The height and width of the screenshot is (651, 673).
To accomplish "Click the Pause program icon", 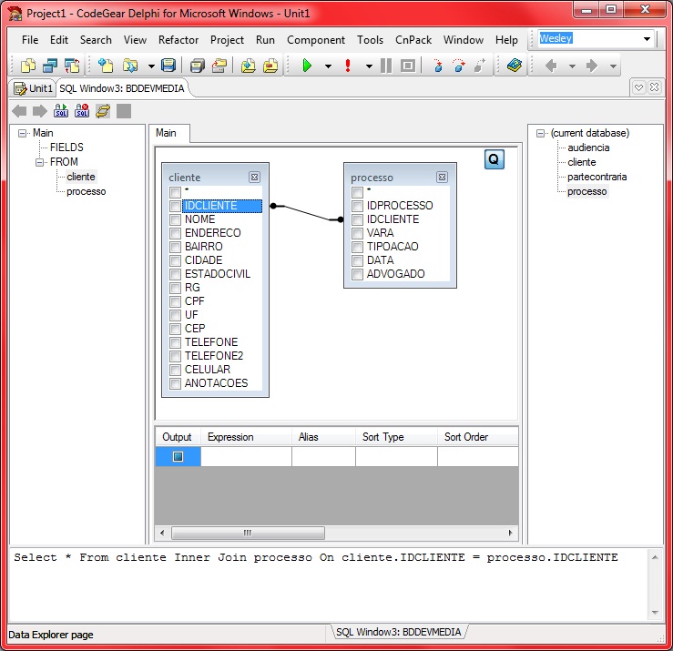I will (x=385, y=66).
